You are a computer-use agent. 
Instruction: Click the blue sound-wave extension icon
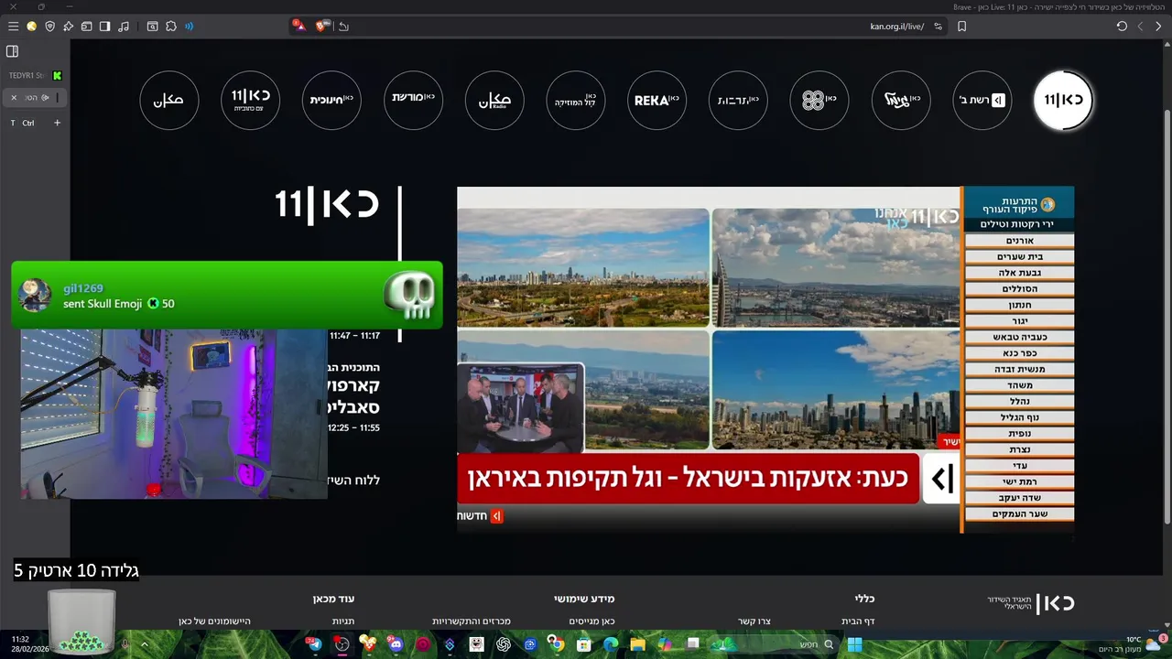point(190,27)
